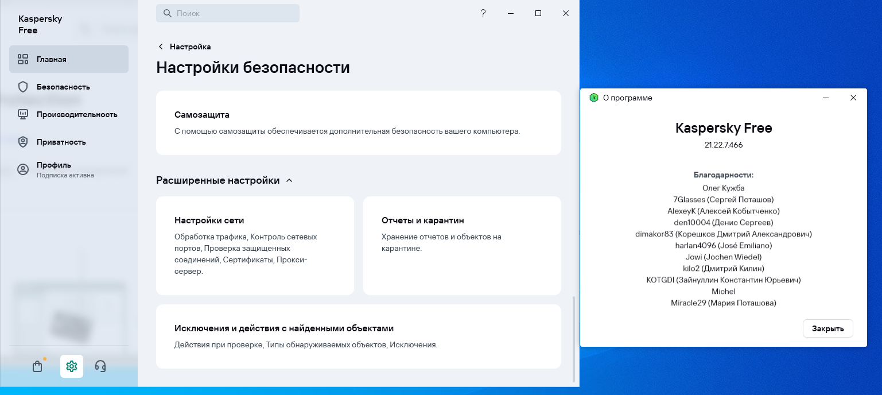
Task: Open the Самозащита settings card
Action: click(359, 123)
